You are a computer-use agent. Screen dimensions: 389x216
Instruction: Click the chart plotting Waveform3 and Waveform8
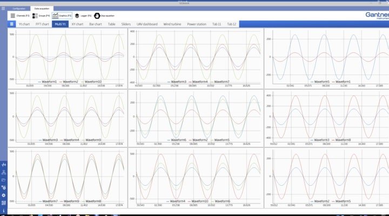[x=327, y=118]
